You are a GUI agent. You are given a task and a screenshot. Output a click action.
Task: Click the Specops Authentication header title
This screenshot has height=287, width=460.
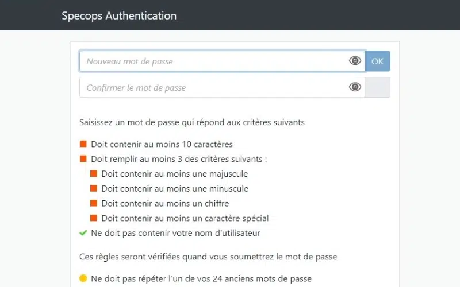tap(119, 15)
